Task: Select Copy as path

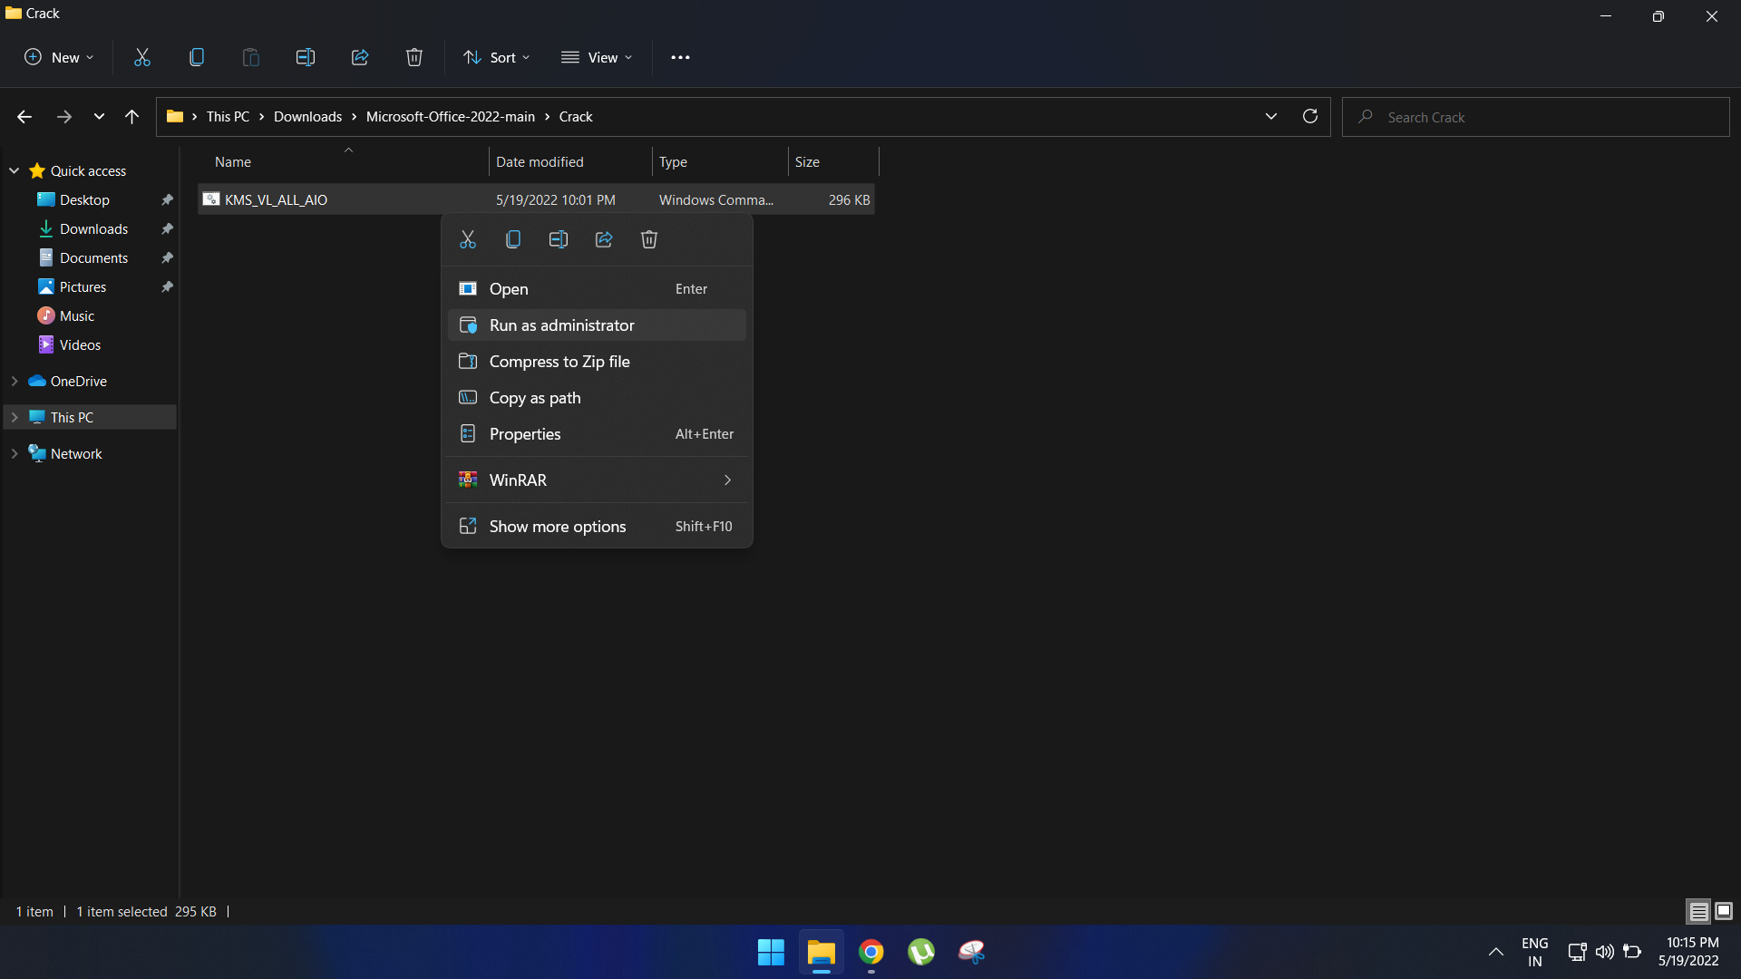Action: tap(597, 397)
